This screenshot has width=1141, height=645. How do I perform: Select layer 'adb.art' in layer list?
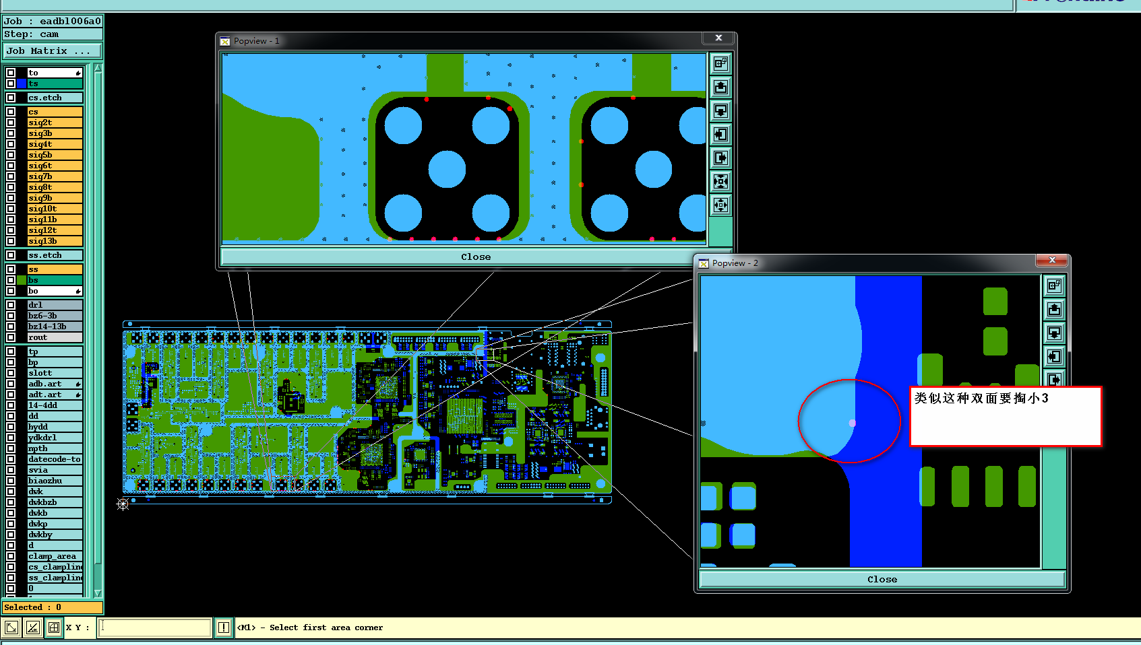[x=55, y=384]
